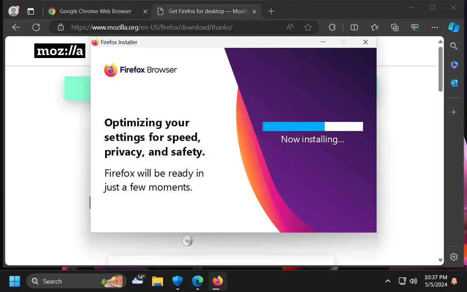467x292 pixels.
Task: Close the Firefox Installer window
Action: pyautogui.click(x=365, y=42)
